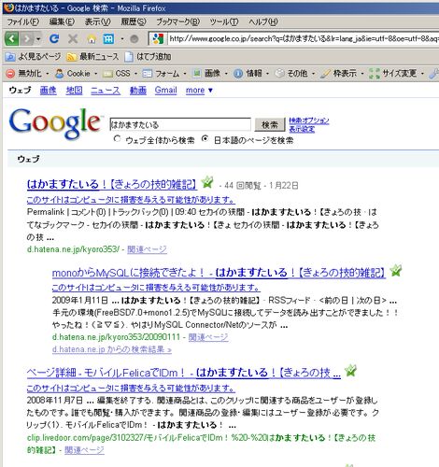The height and width of the screenshot is (467, 439).
Task: Open the back/forward history dropdown arrow
Action: [38, 39]
